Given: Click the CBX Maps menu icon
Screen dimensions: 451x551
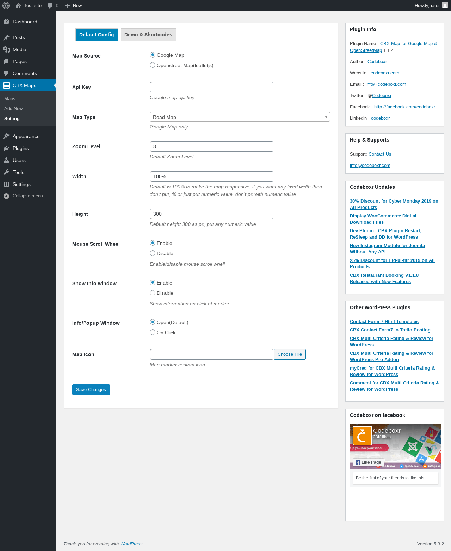Looking at the screenshot, I should (6, 85).
